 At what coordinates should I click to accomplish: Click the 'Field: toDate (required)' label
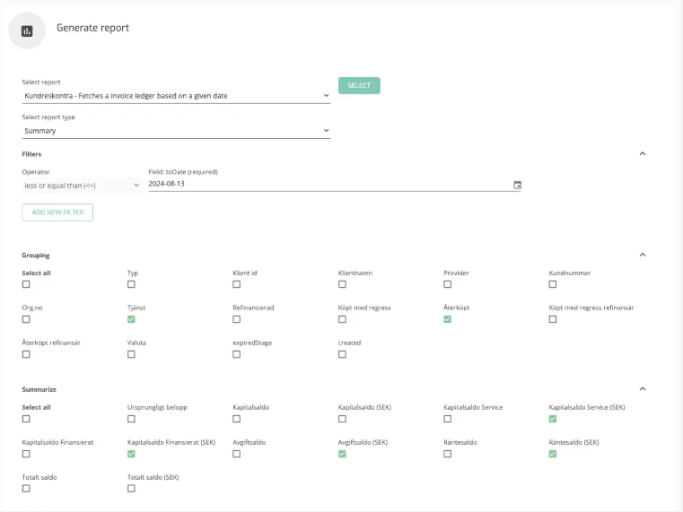tap(183, 172)
